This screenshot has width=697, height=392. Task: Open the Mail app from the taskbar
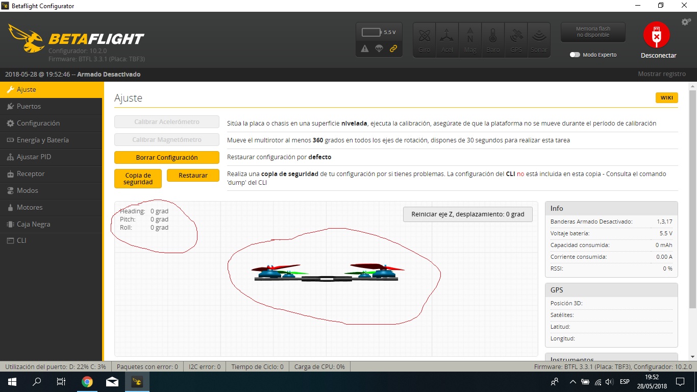tap(112, 382)
